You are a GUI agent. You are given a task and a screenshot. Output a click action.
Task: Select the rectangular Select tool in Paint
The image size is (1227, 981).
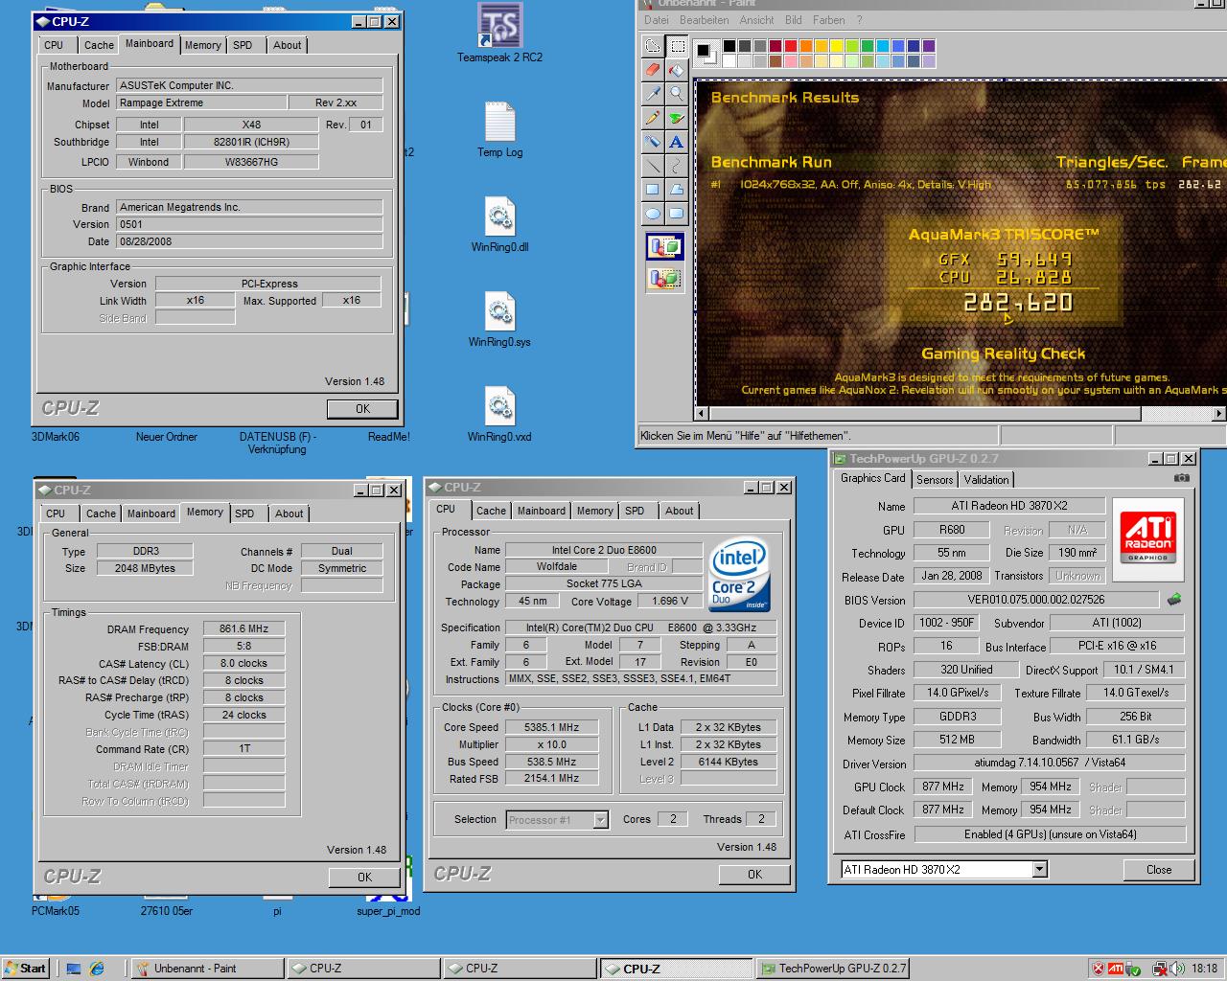pyautogui.click(x=677, y=46)
